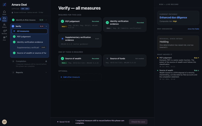Click the Amara Osei client name heading
The image size is (202, 126).
[x=19, y=5]
